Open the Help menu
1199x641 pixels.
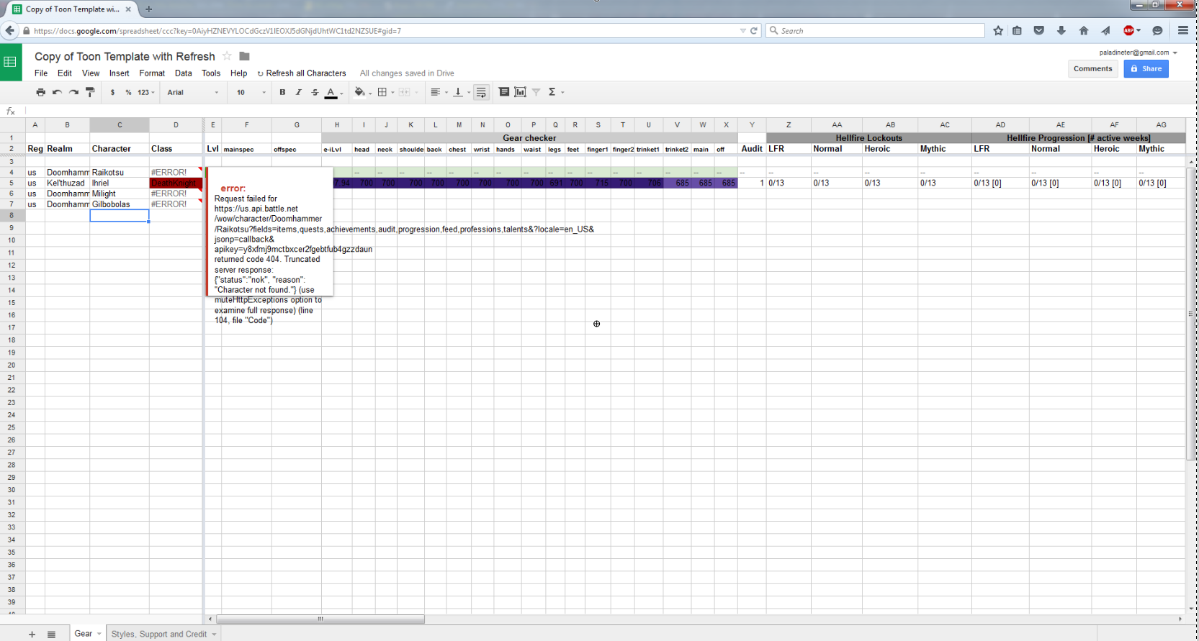click(238, 73)
